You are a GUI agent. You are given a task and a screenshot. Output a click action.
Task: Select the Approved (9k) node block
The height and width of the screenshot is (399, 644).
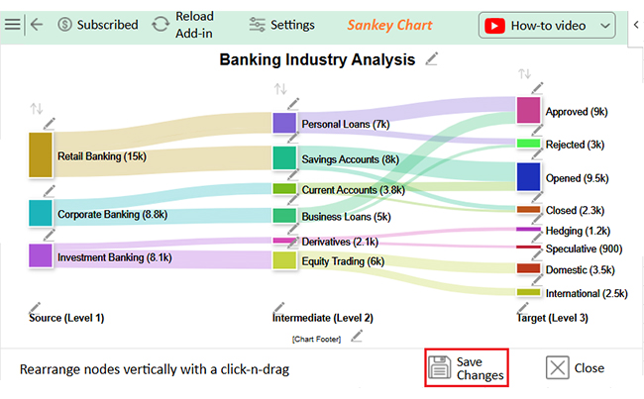click(528, 110)
